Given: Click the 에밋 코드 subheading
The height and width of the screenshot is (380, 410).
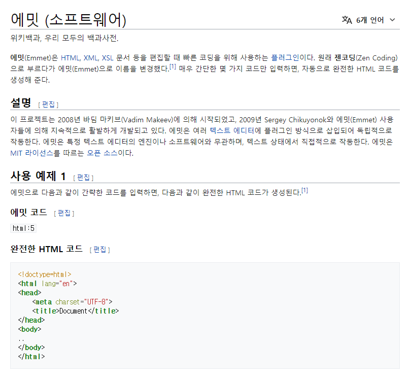Looking at the screenshot, I should click(29, 212).
